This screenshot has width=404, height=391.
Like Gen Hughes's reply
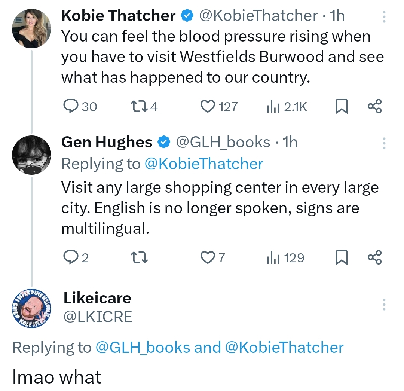tap(207, 258)
